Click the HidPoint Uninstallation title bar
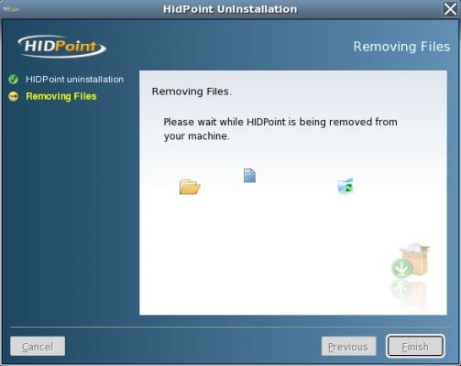 (x=230, y=9)
